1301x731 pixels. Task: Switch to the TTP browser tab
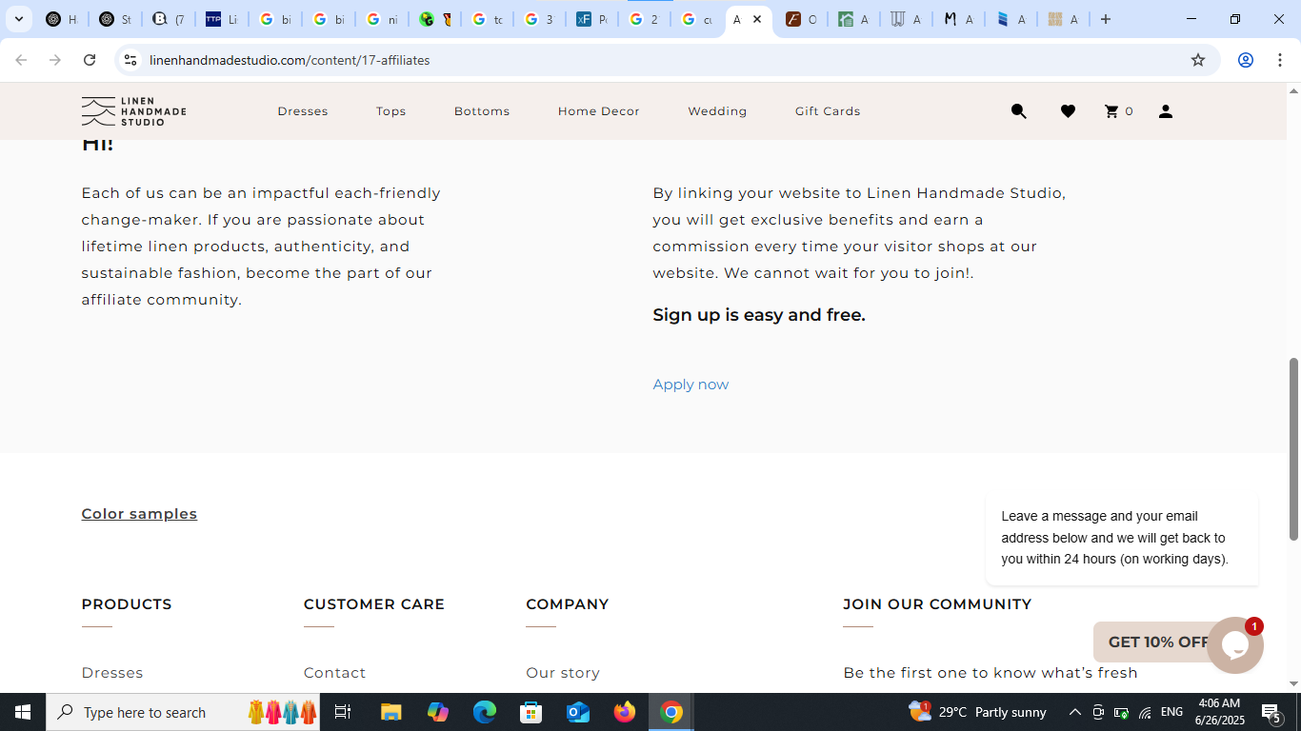(x=221, y=19)
